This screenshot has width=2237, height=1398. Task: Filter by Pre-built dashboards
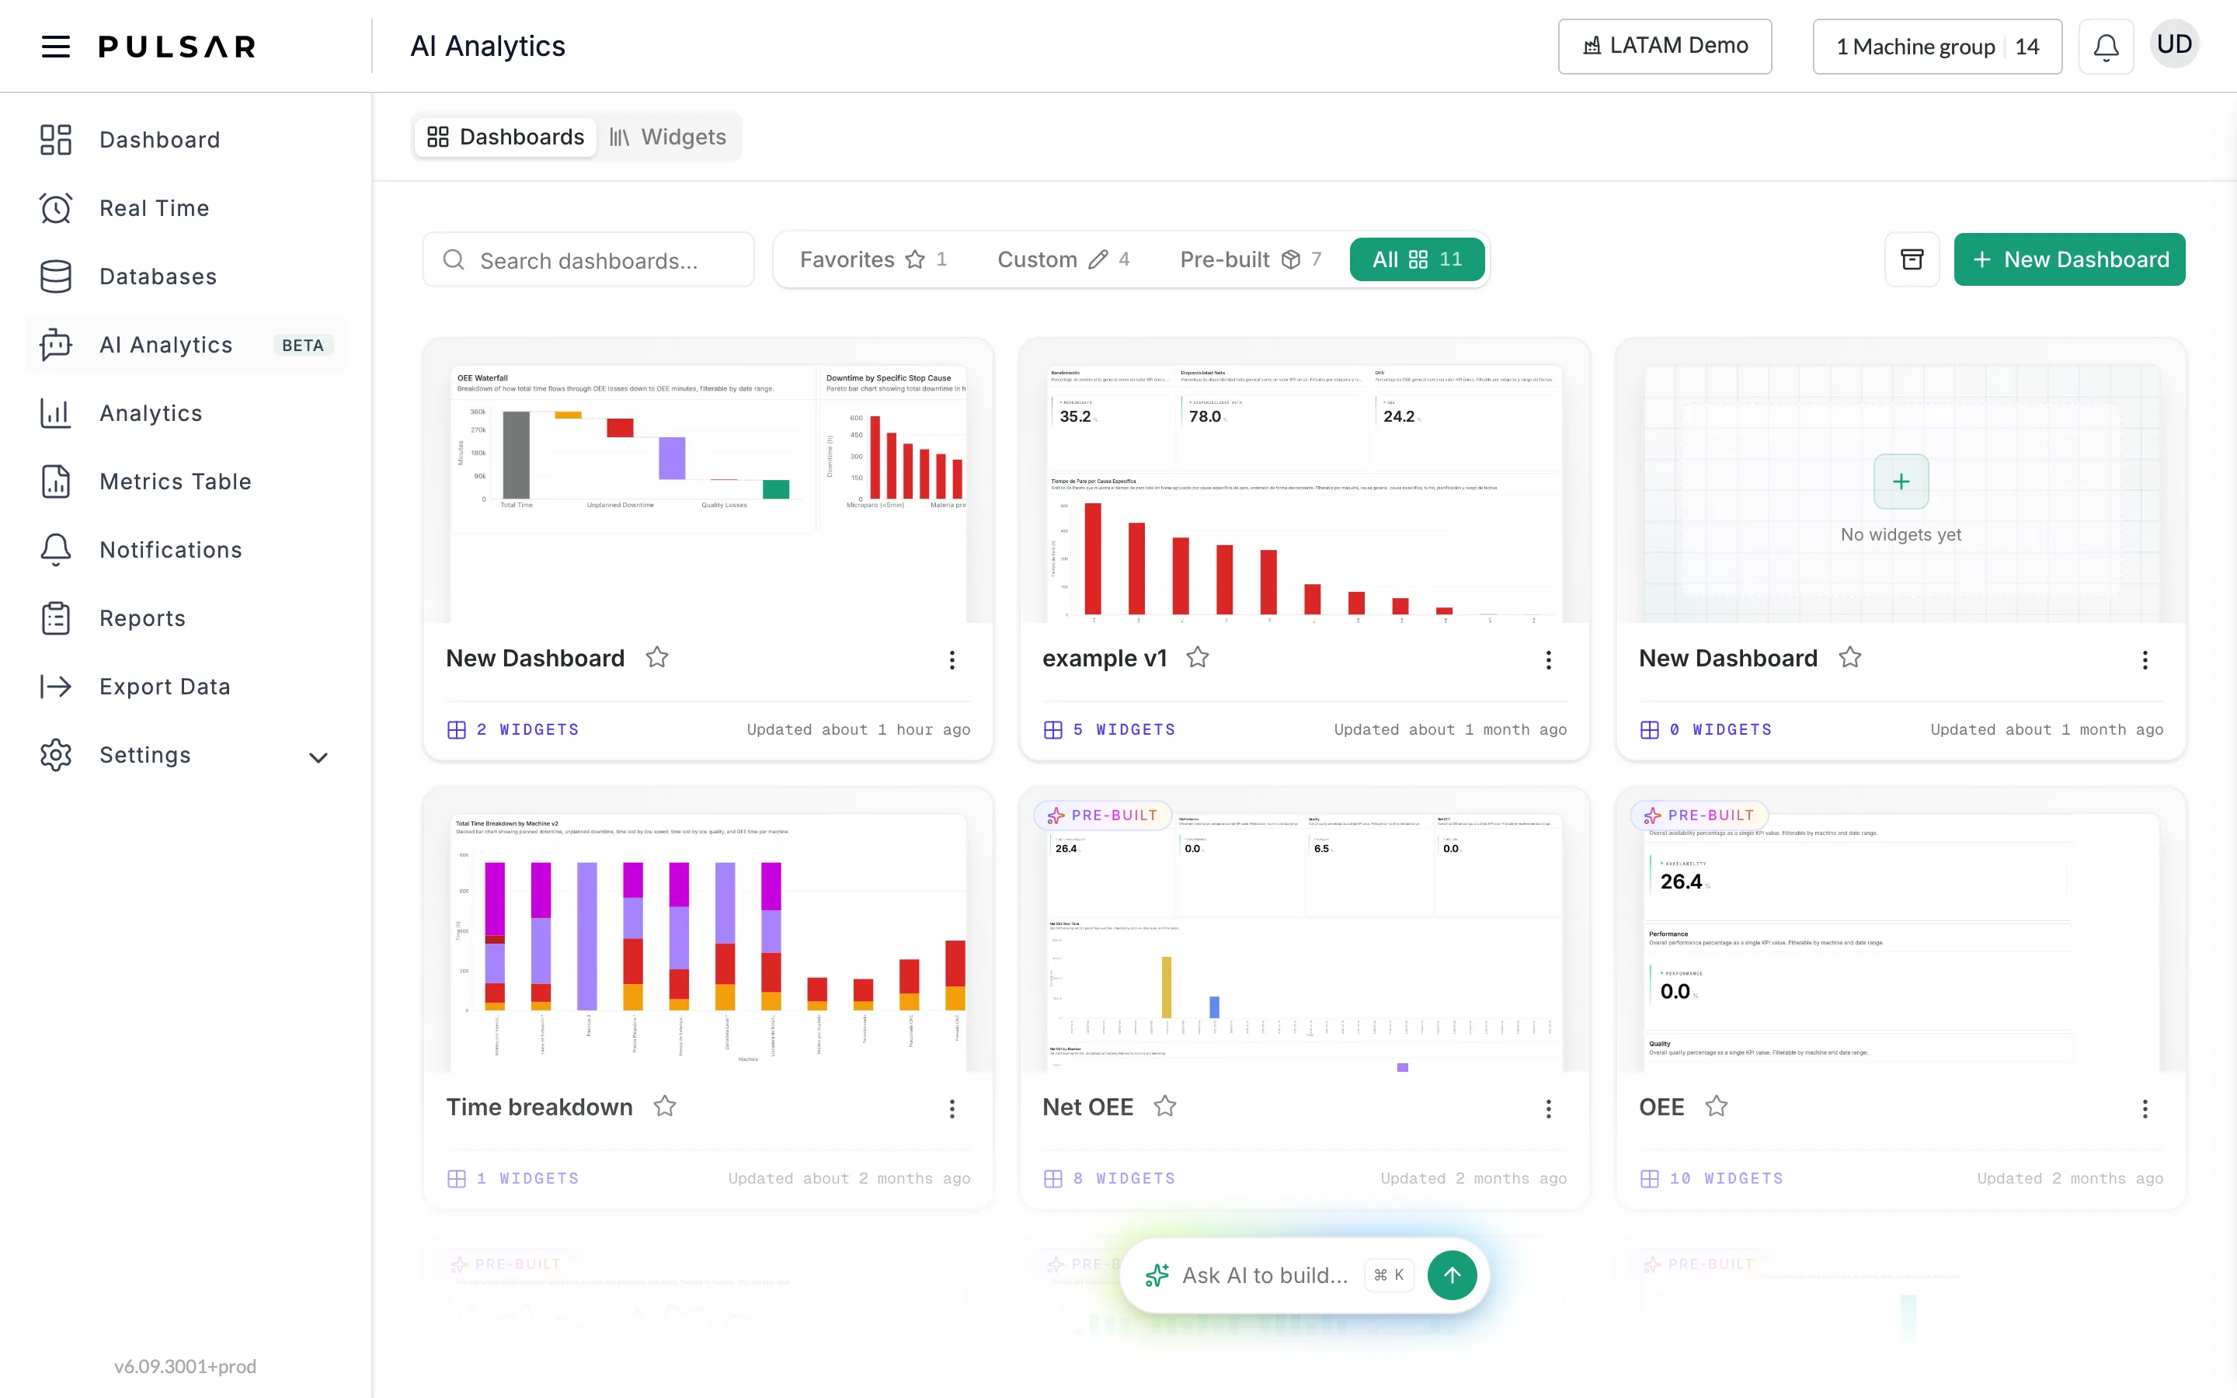tap(1251, 260)
